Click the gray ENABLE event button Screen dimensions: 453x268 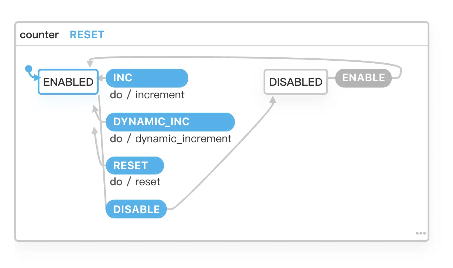(x=363, y=78)
